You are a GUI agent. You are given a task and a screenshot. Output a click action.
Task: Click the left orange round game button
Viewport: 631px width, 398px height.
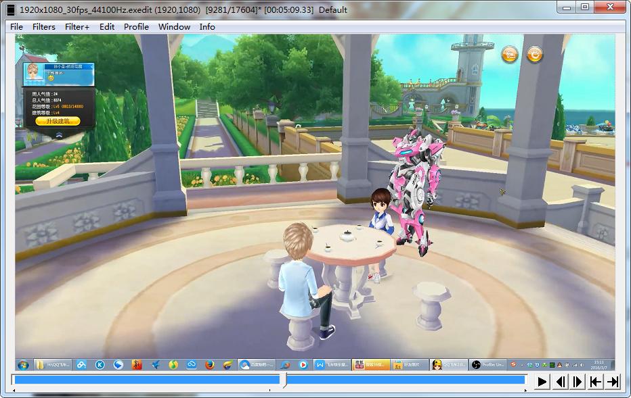pos(509,54)
